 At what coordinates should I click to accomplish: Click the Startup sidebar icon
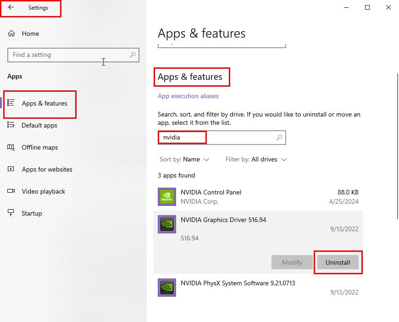coord(11,213)
